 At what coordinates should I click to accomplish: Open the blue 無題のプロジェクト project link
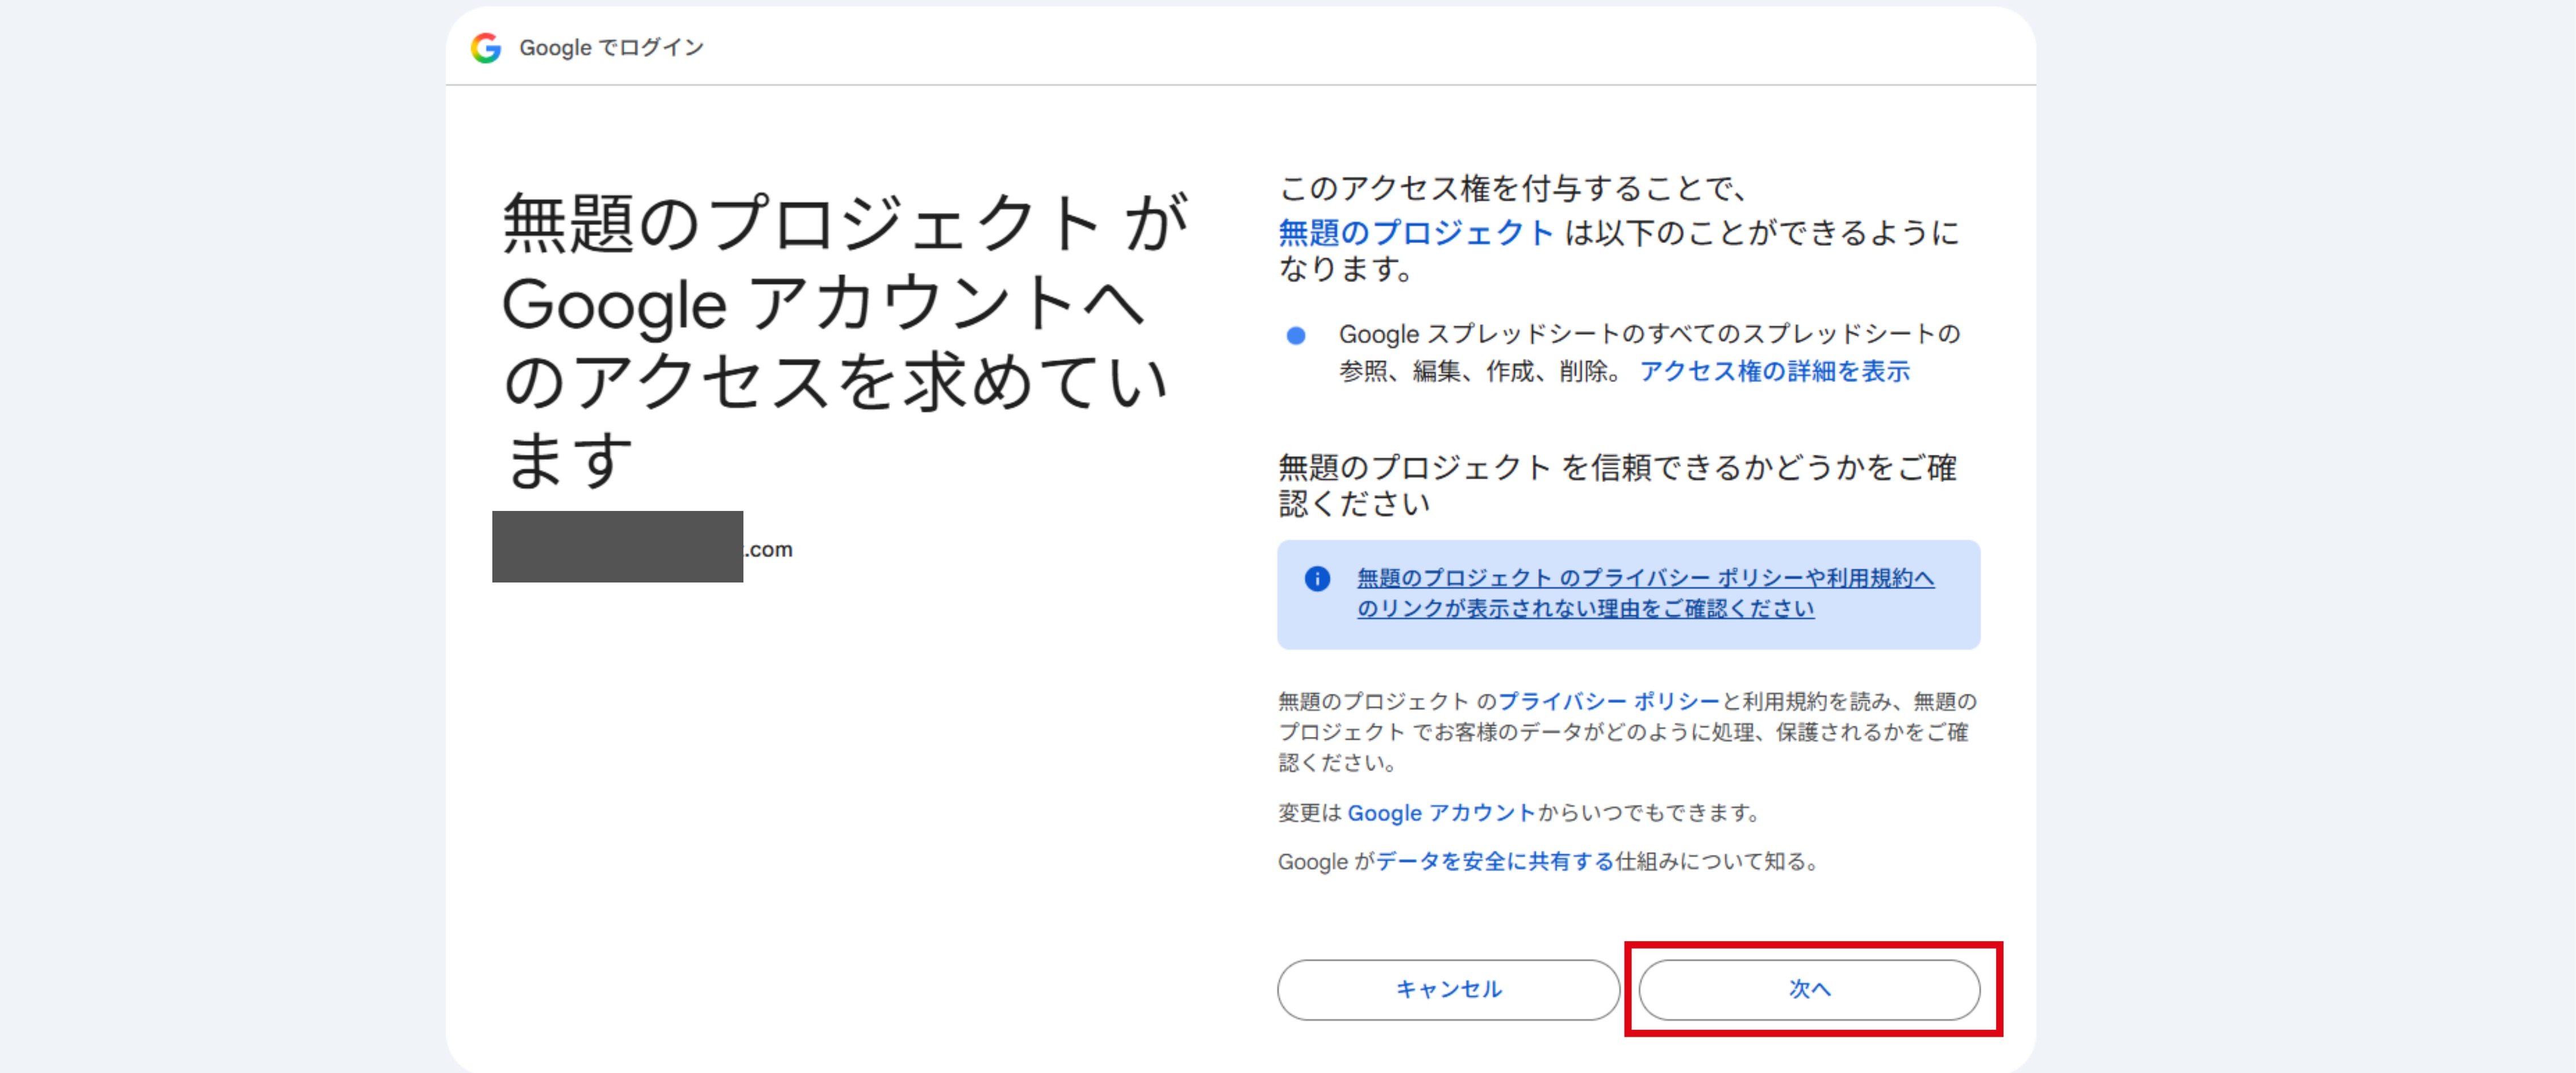1415,233
